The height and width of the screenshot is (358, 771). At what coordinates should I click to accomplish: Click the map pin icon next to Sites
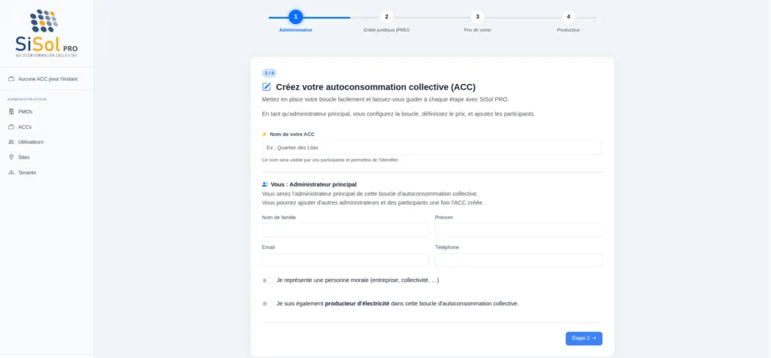[11, 157]
